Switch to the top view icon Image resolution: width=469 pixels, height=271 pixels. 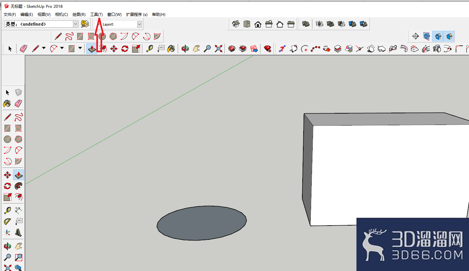(x=247, y=24)
